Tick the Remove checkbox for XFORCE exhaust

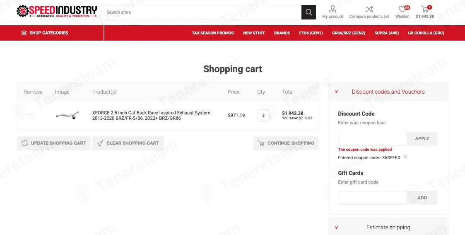click(x=32, y=115)
